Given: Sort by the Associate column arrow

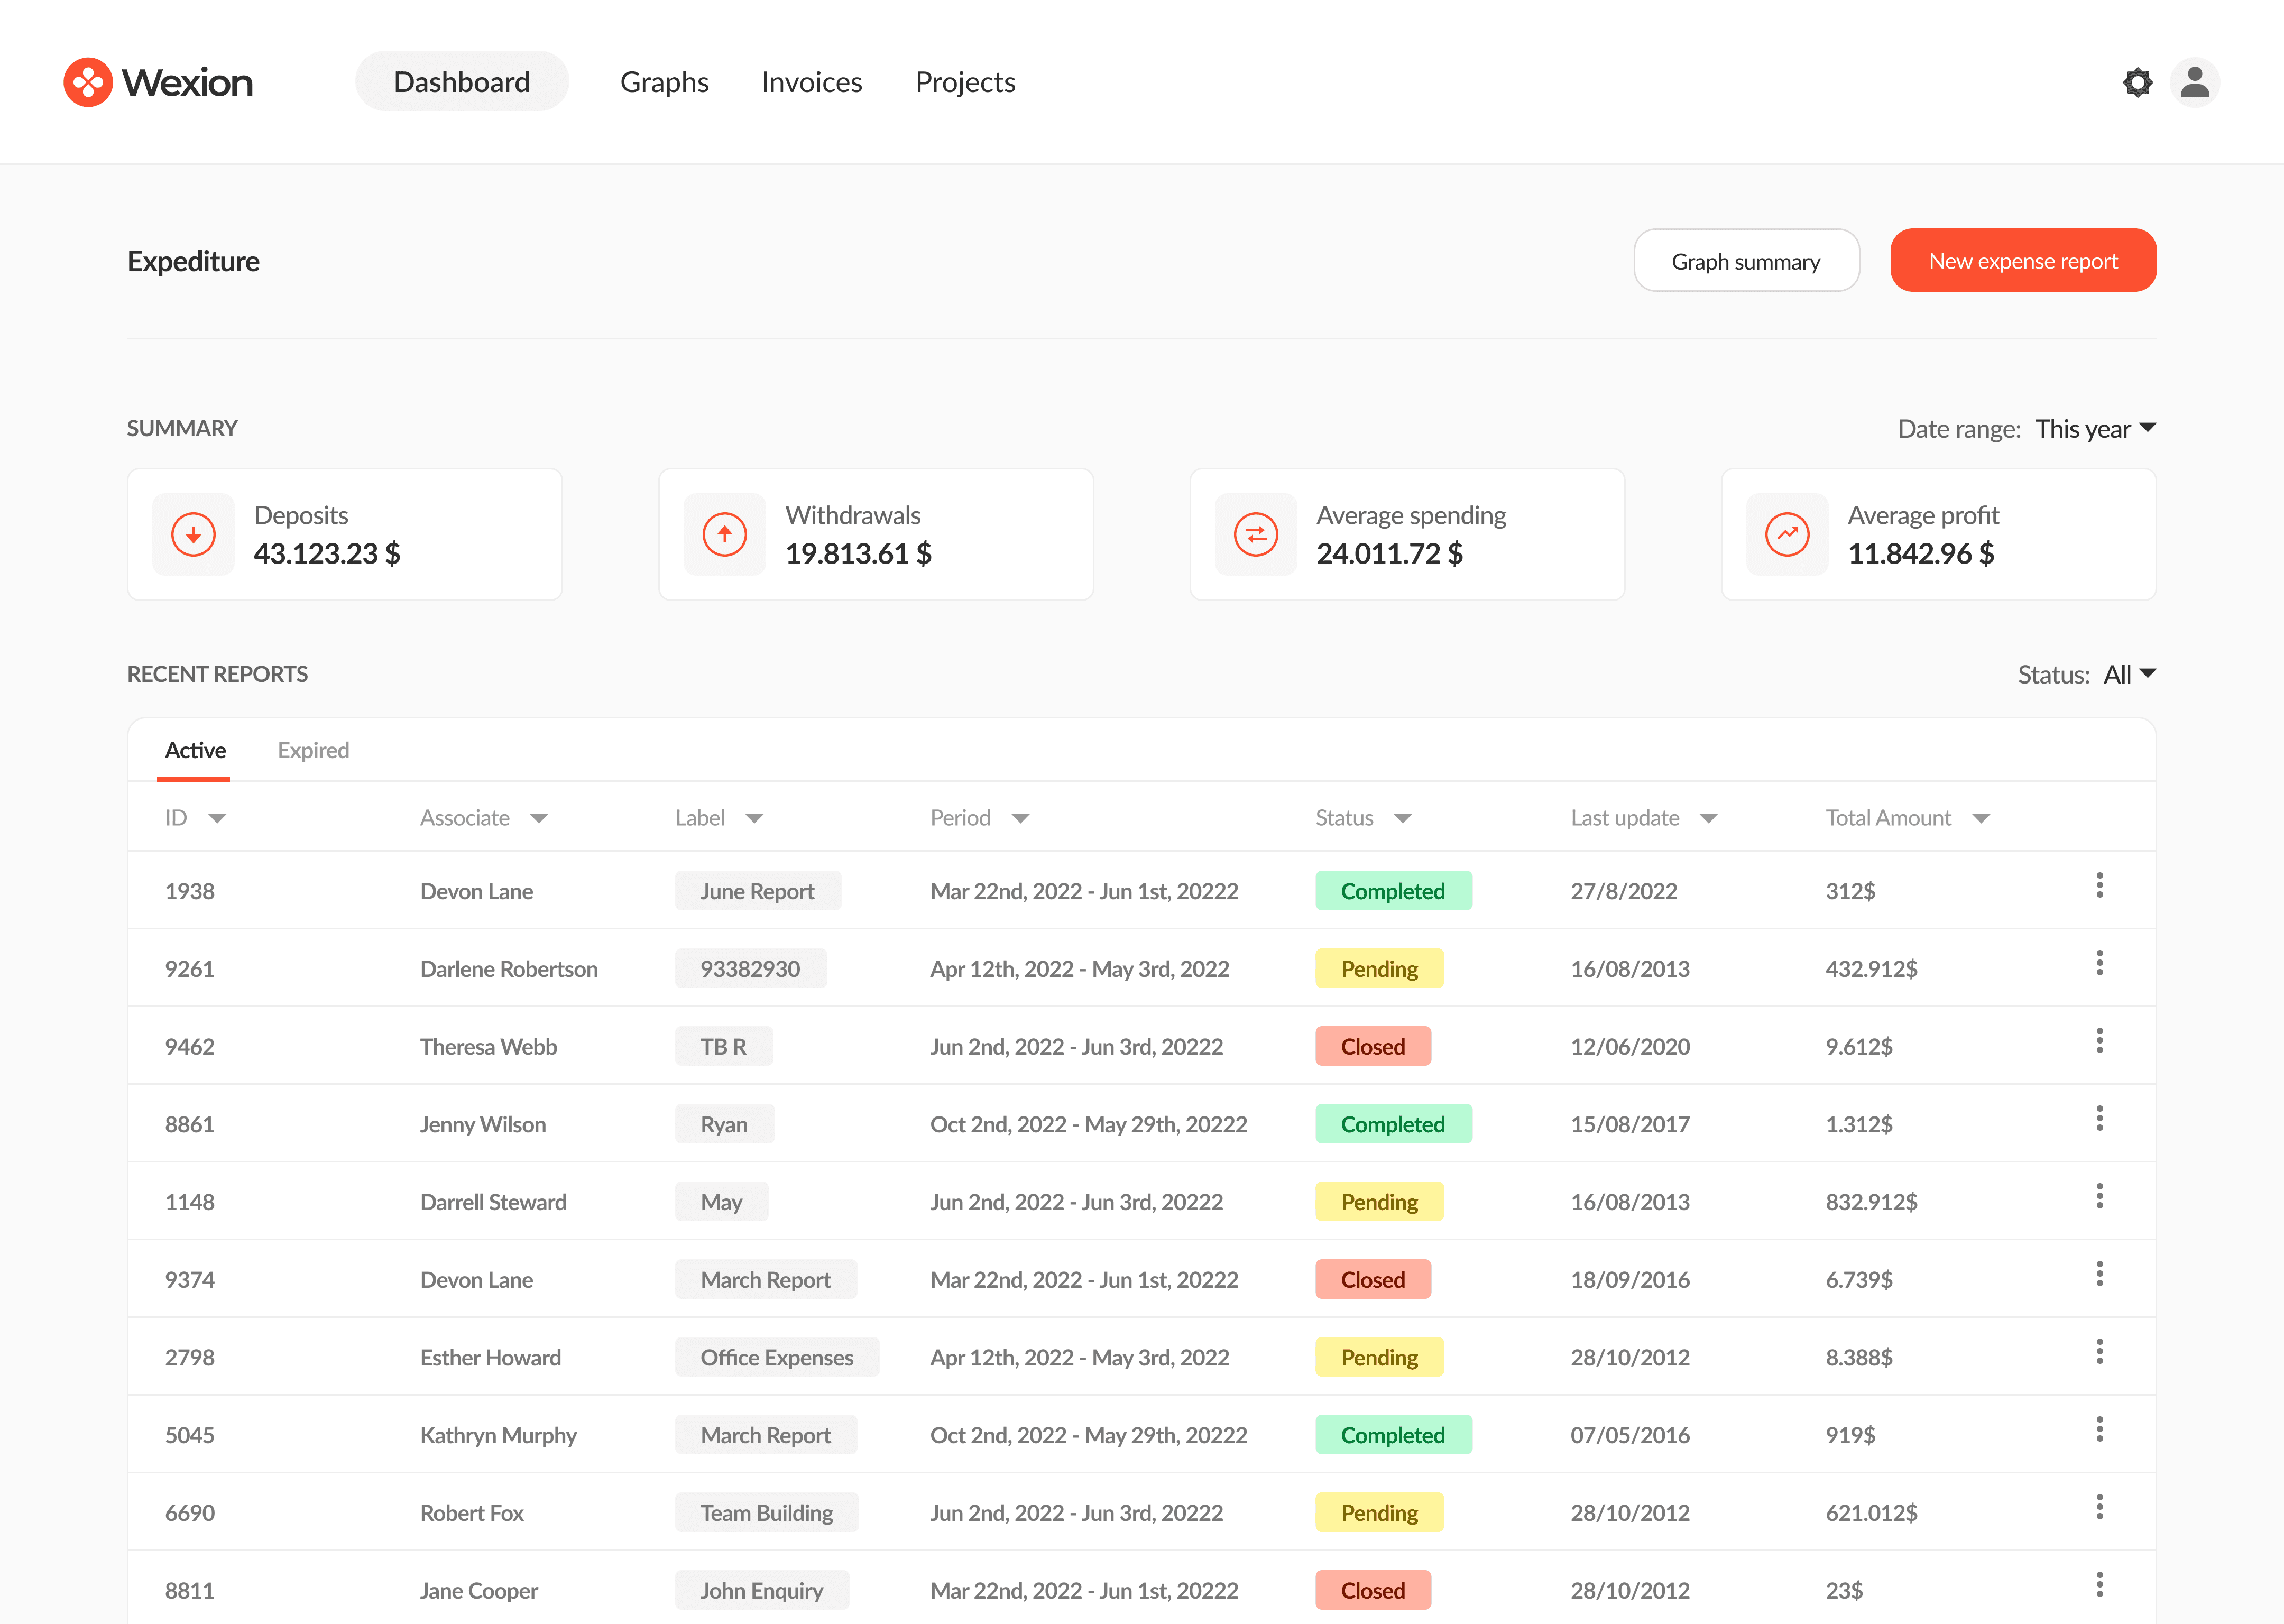Looking at the screenshot, I should click(539, 819).
